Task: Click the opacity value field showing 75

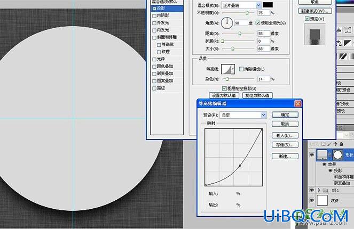Action: click(x=264, y=13)
